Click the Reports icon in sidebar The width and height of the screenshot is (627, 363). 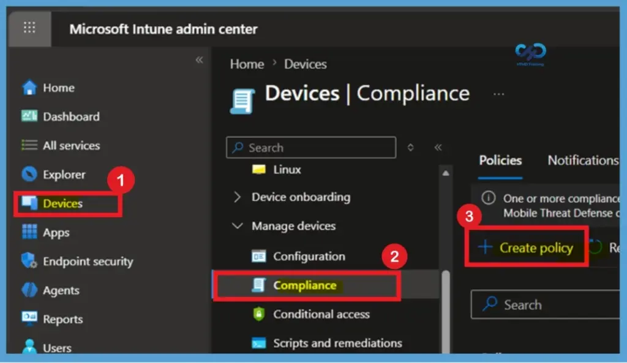click(29, 319)
